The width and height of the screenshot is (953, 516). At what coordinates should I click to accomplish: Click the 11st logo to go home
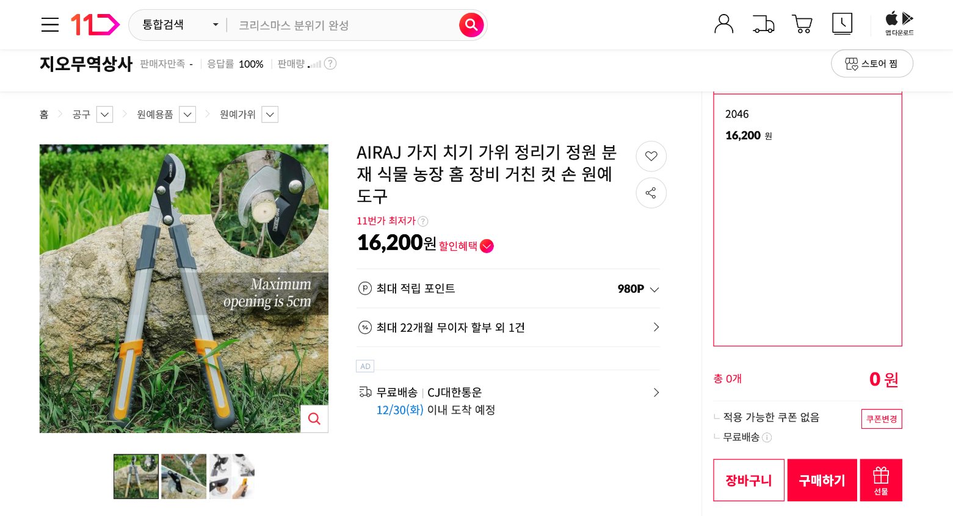[x=95, y=24]
